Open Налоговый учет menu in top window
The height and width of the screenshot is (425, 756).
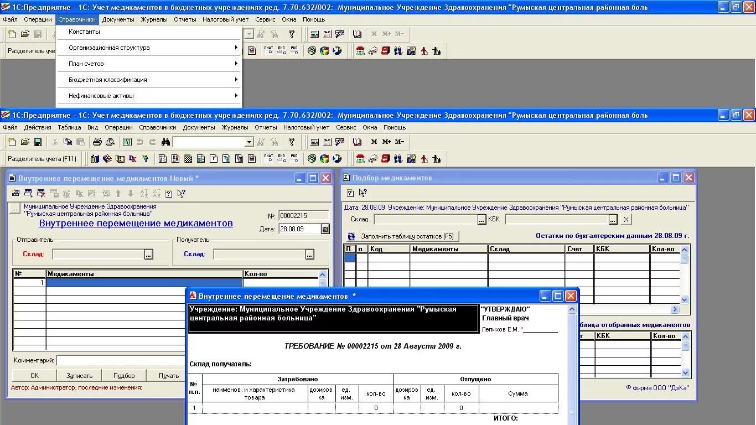tap(226, 19)
